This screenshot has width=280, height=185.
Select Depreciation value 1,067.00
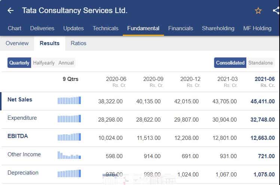pyautogui.click(x=226, y=175)
